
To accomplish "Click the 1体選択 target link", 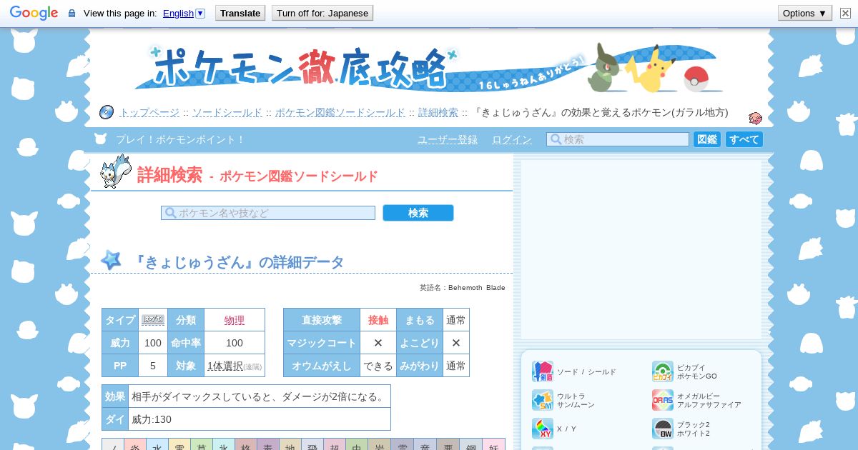I will click(225, 366).
